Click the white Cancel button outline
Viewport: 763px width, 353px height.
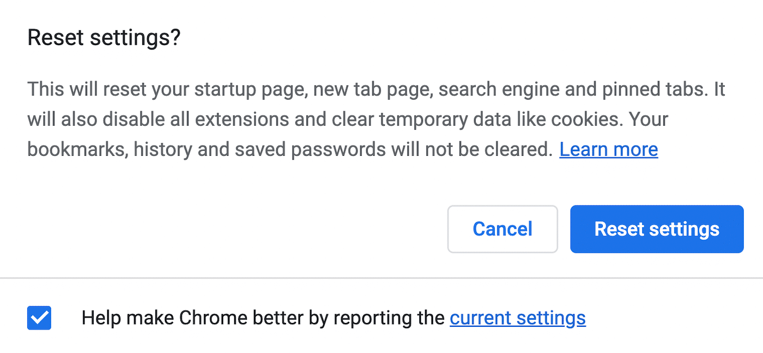point(502,229)
